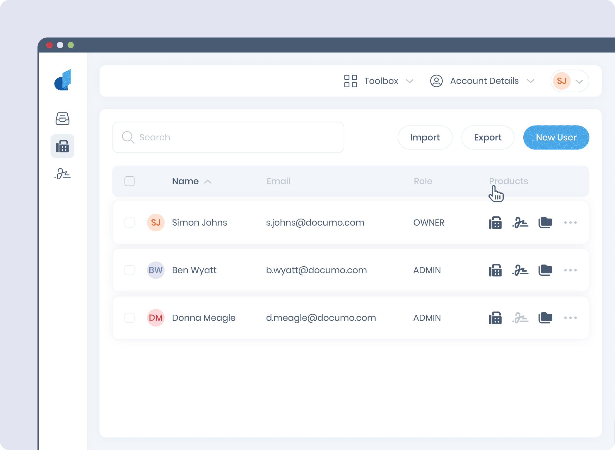Click Donna Meagle's folder product icon
This screenshot has width=615, height=450.
pyautogui.click(x=545, y=318)
